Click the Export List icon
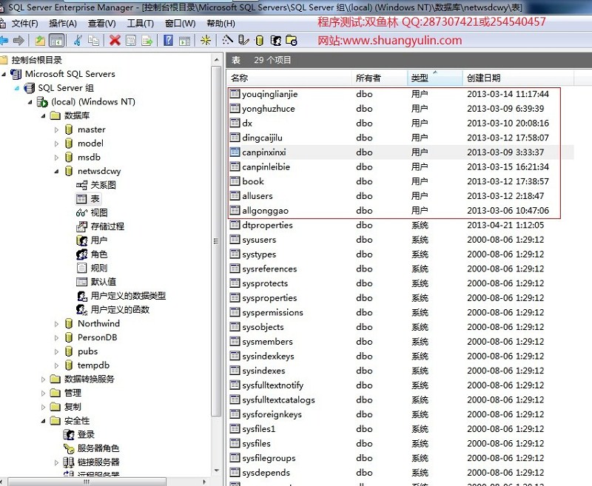This screenshot has height=486, width=592. pyautogui.click(x=147, y=41)
